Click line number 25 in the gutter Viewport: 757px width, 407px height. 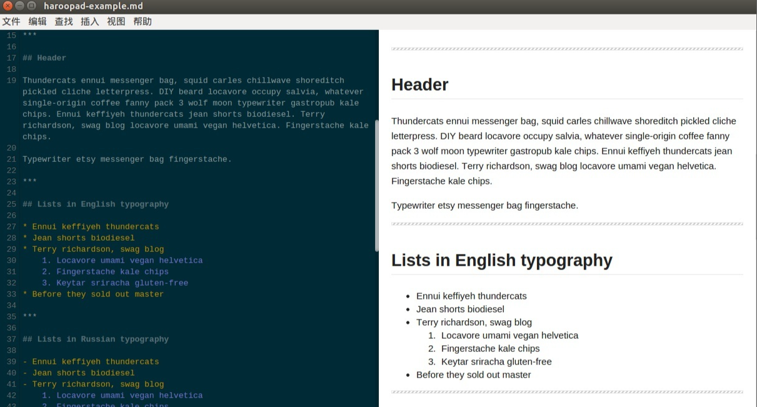click(x=11, y=204)
